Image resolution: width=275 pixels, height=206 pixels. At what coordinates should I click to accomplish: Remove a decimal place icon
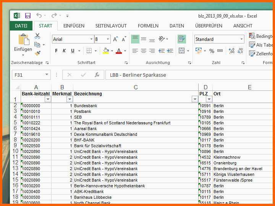[240, 51]
